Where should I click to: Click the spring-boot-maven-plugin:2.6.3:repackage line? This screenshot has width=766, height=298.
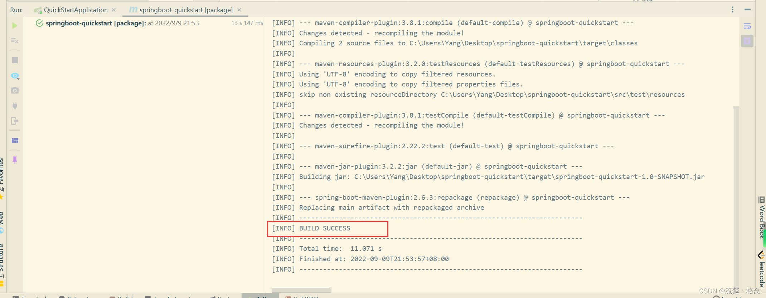tap(451, 198)
